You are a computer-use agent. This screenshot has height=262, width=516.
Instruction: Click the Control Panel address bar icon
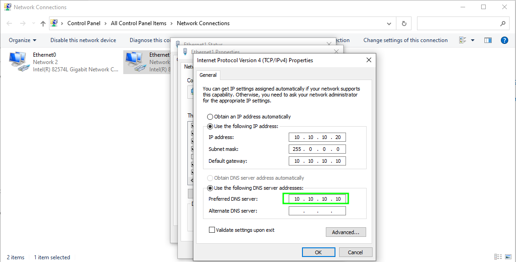coord(54,23)
